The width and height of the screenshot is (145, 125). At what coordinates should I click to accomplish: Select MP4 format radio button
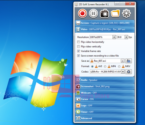[105, 66]
